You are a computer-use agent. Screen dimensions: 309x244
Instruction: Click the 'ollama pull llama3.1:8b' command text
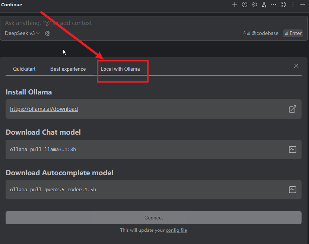click(43, 150)
